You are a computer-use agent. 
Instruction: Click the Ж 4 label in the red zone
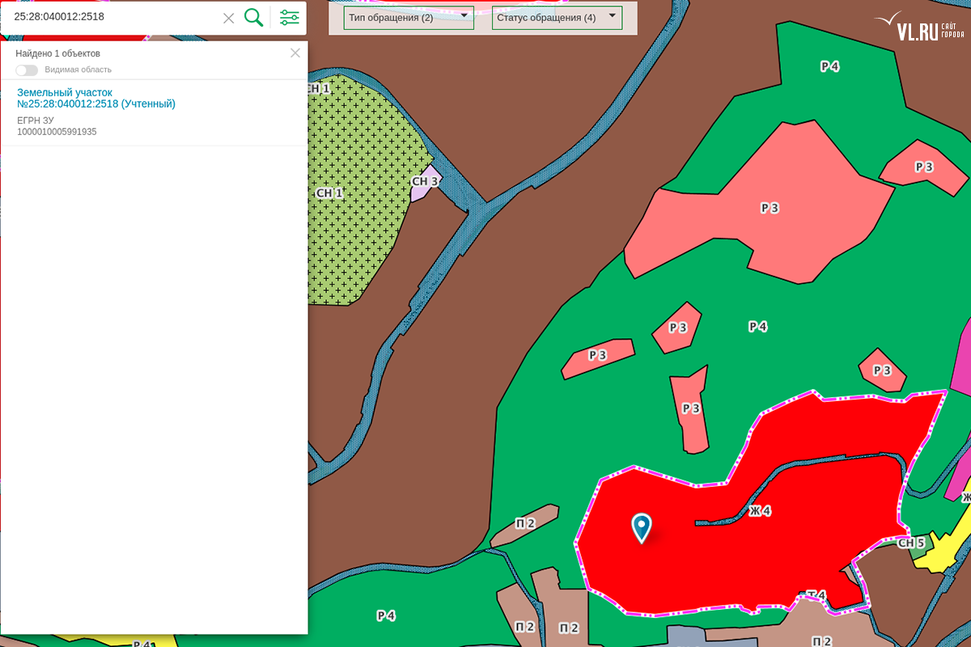tap(760, 511)
